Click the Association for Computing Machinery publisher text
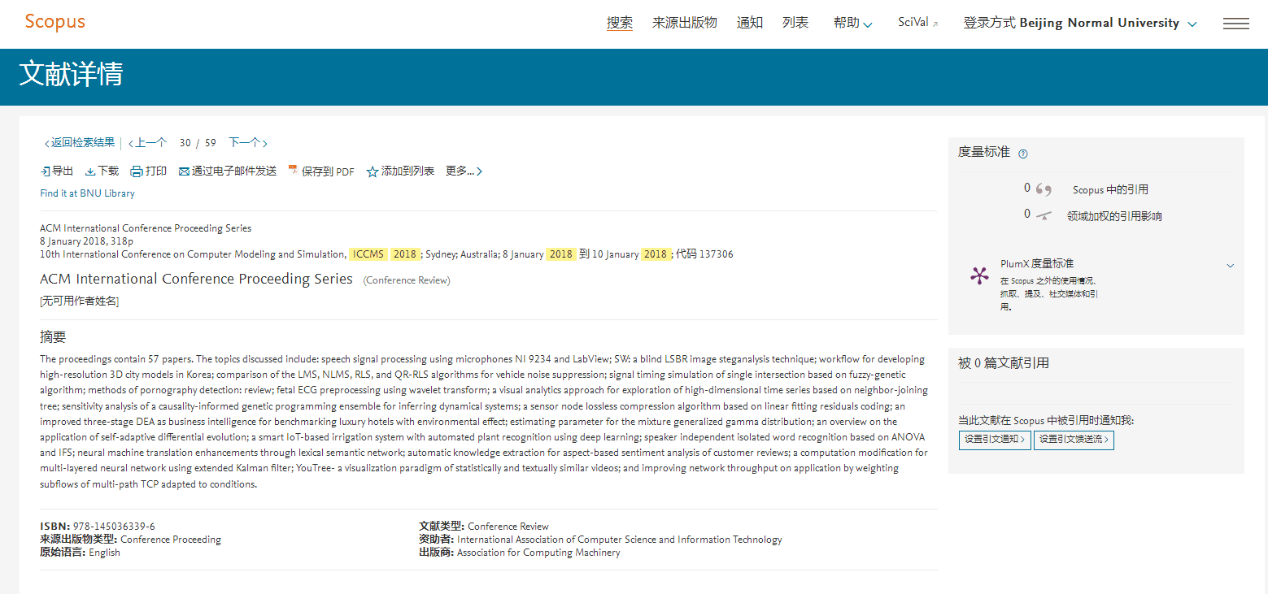Viewport: 1268px width, 594px height. 538,553
